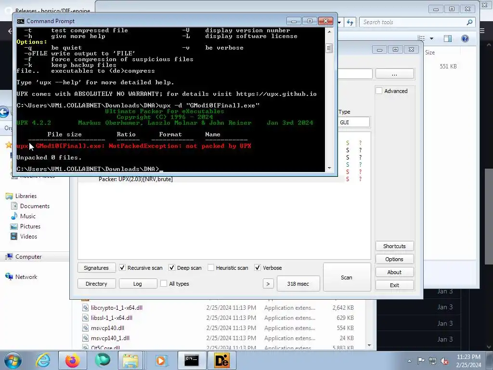Open Firefox from the taskbar
The image size is (493, 370).
coord(72,360)
